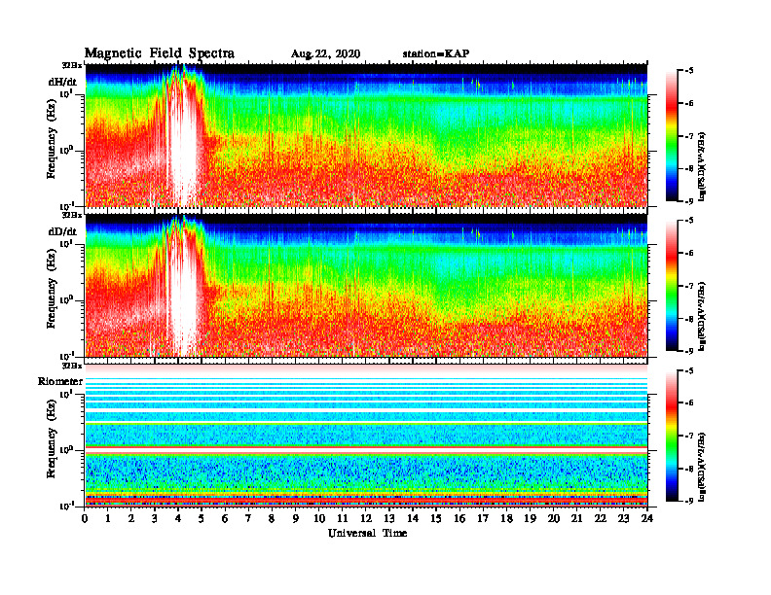
Task: Click hour tick "20" on Universal Time axis
Action: click(x=554, y=519)
